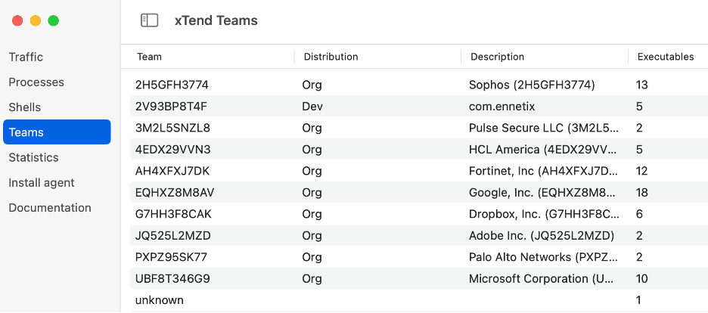
Task: Sort by the Distribution column header
Action: tap(331, 57)
